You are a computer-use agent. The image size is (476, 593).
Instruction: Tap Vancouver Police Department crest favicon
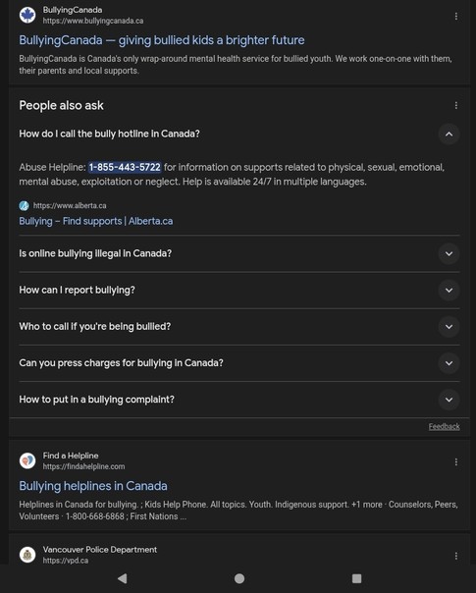(x=27, y=555)
